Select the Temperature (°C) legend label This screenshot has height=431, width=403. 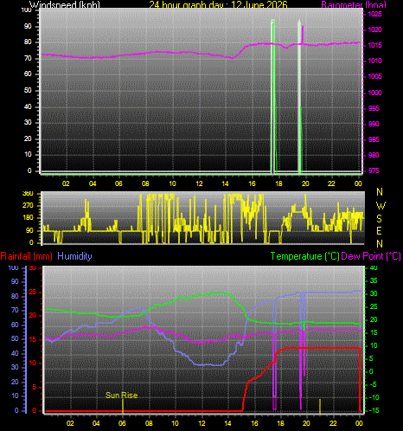point(304,256)
